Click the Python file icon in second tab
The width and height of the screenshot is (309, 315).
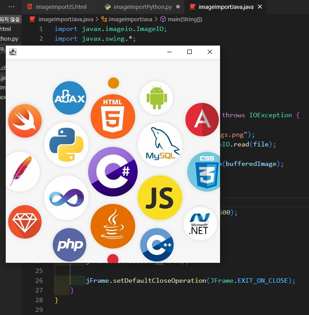tap(108, 7)
